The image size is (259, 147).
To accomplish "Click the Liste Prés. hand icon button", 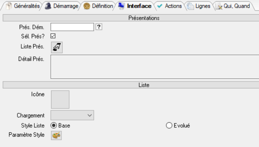I will [x=57, y=47].
